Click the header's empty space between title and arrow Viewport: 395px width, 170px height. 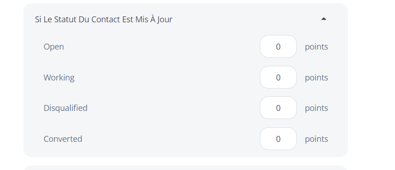point(247,19)
